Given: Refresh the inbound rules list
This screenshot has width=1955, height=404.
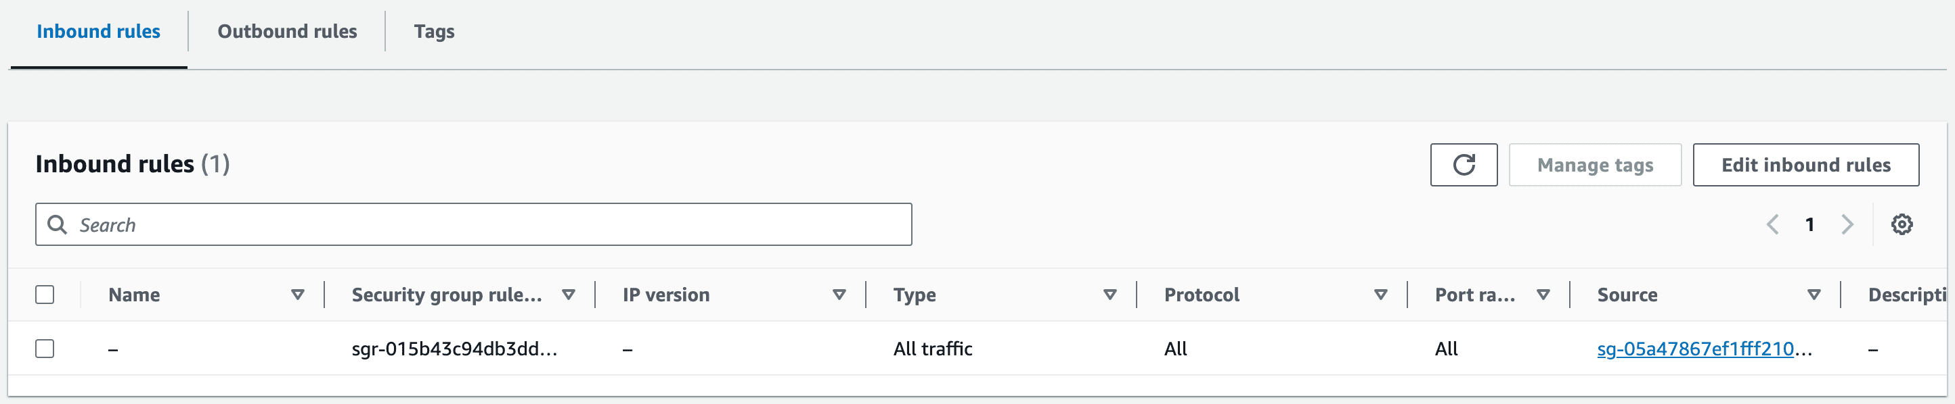Looking at the screenshot, I should click(1464, 164).
